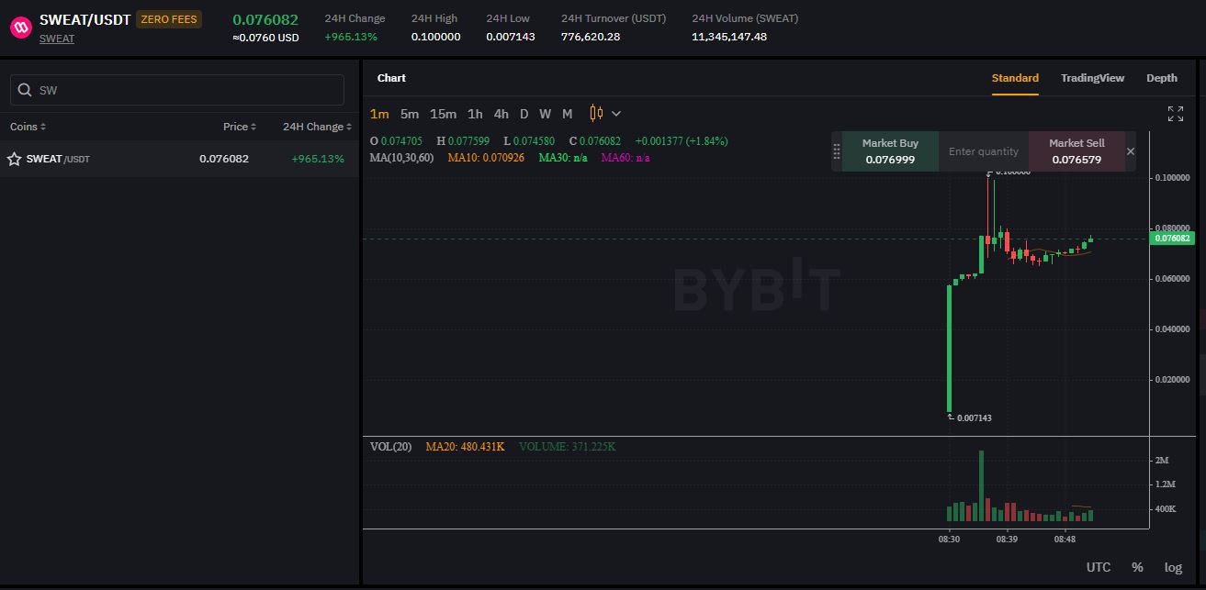Open the candlestick chart type selector
Screen dimensions: 1206x590
pyautogui.click(x=596, y=114)
